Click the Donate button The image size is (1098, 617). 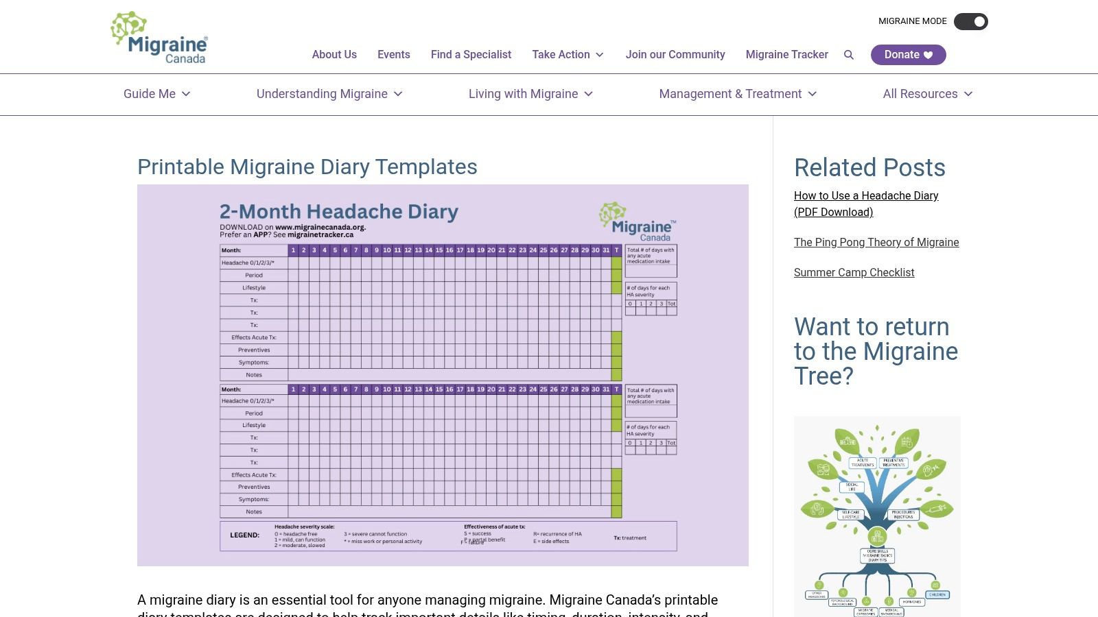pyautogui.click(x=908, y=55)
